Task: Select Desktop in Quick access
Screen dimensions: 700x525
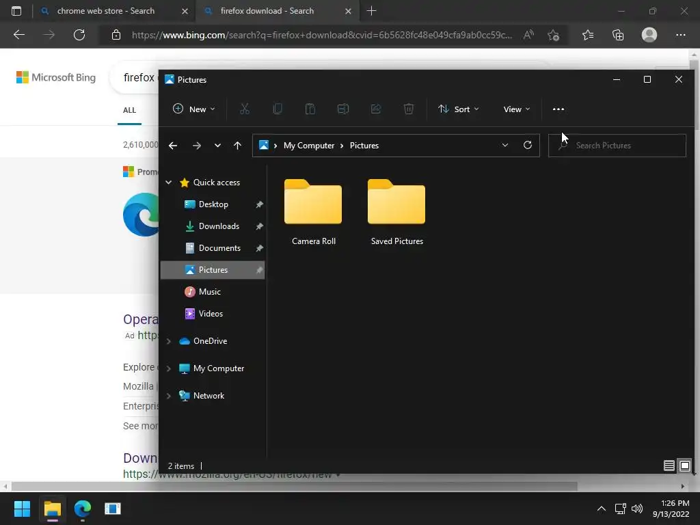Action: pos(213,204)
